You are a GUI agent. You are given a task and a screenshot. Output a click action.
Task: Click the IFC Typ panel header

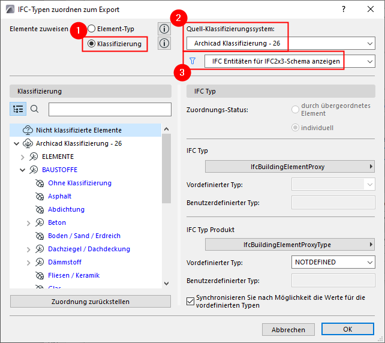[x=281, y=91]
